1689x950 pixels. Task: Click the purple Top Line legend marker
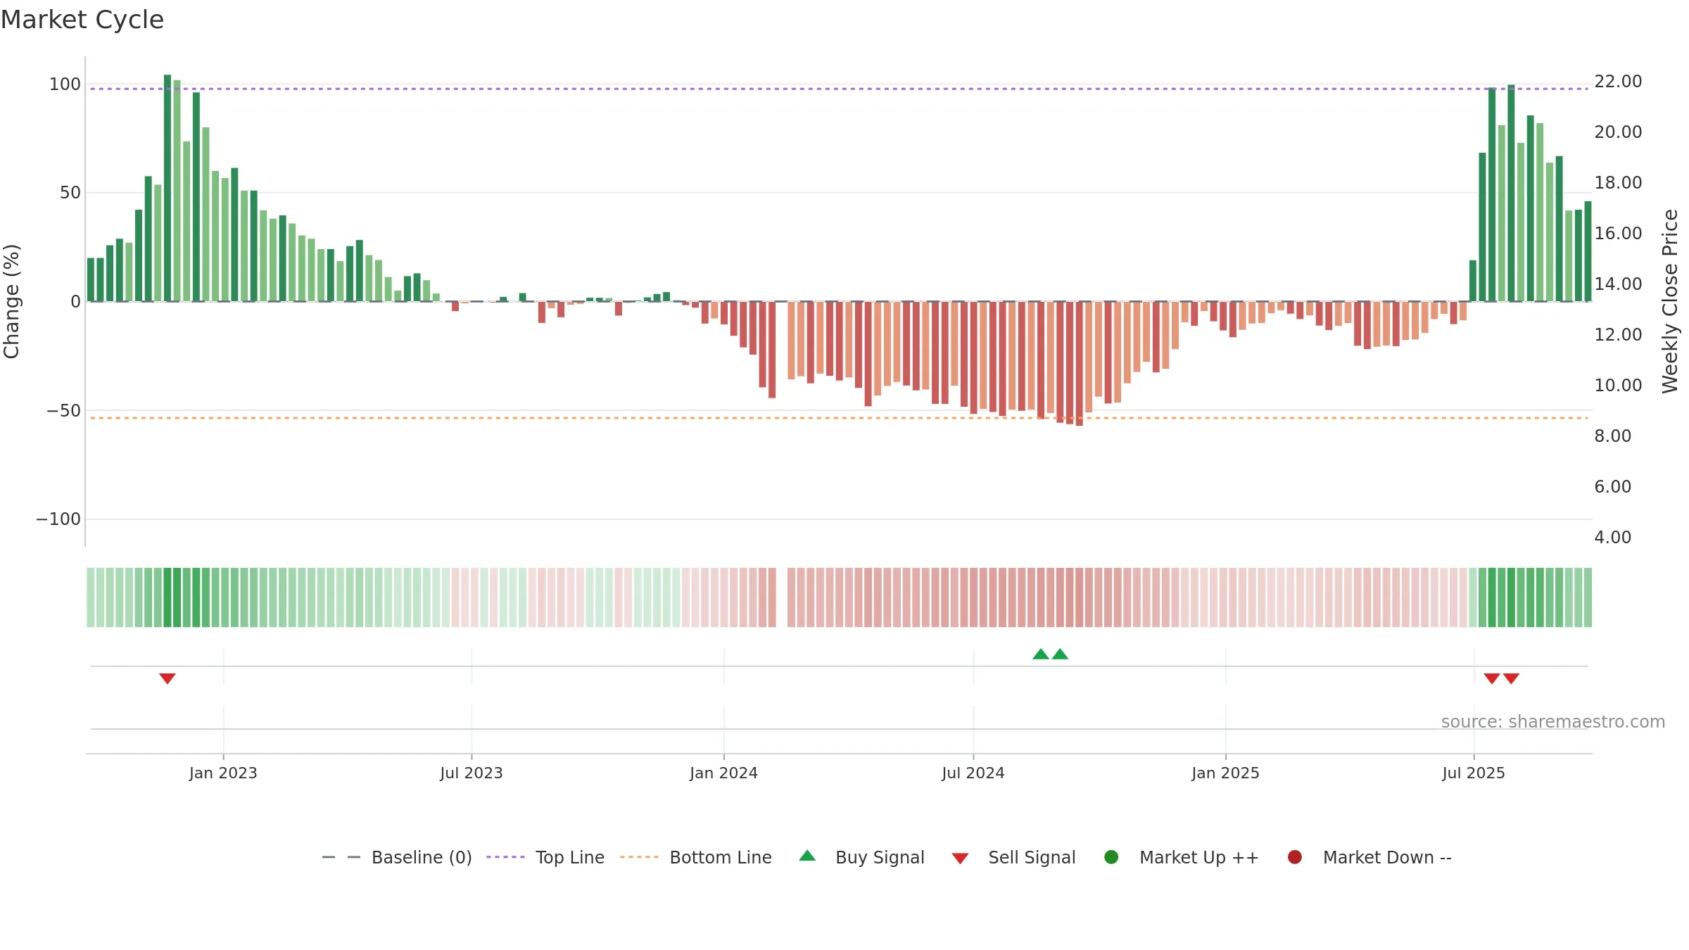click(x=505, y=857)
